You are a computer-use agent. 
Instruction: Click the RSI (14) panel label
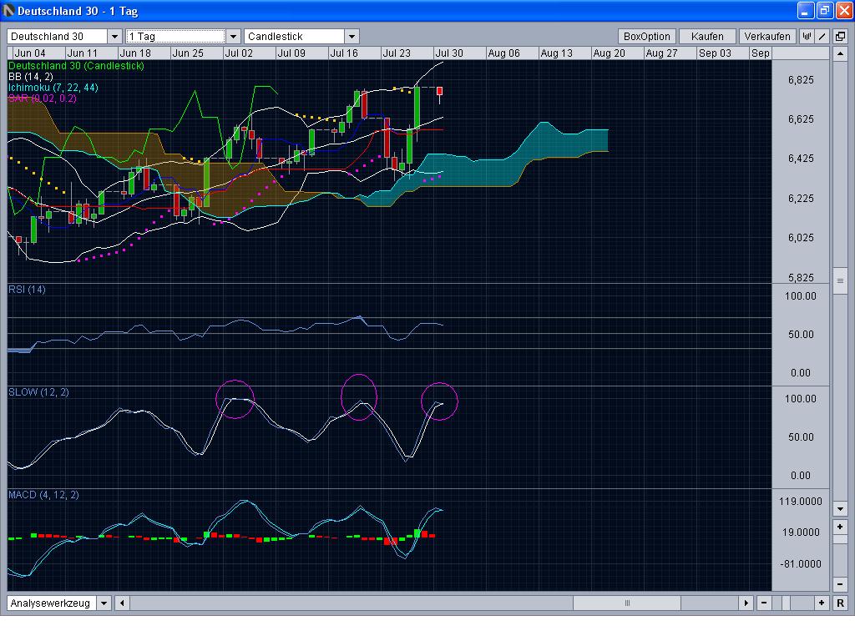point(27,290)
